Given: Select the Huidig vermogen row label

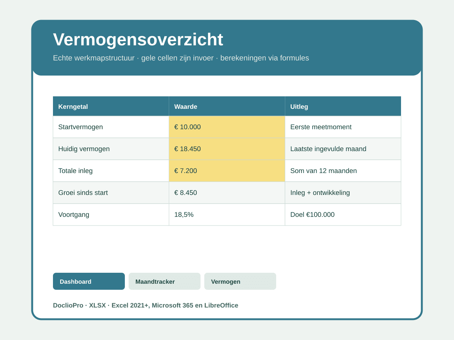Looking at the screenshot, I should [x=84, y=149].
